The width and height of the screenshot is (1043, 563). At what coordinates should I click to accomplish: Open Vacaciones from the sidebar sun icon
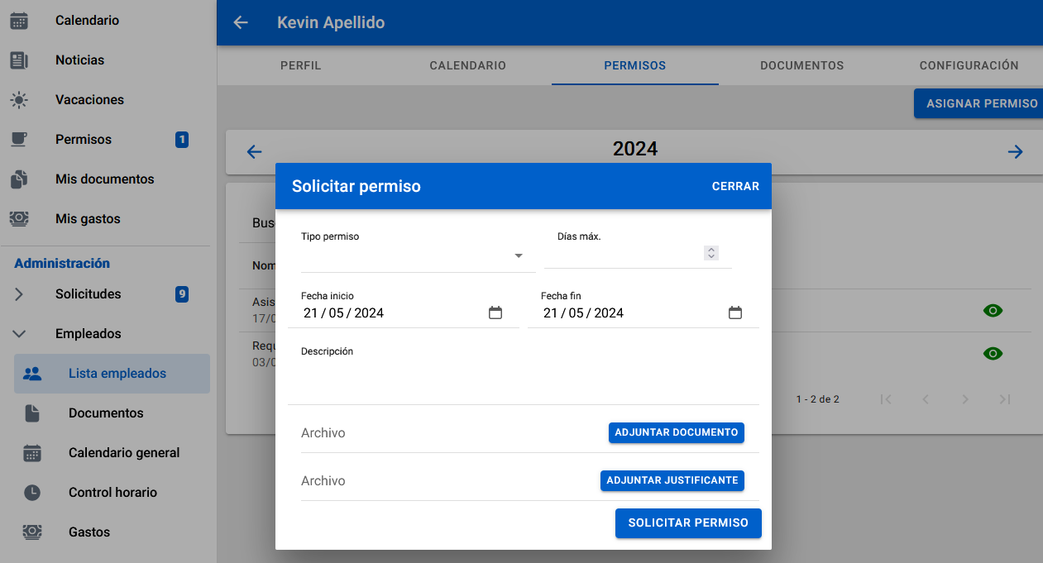(19, 100)
